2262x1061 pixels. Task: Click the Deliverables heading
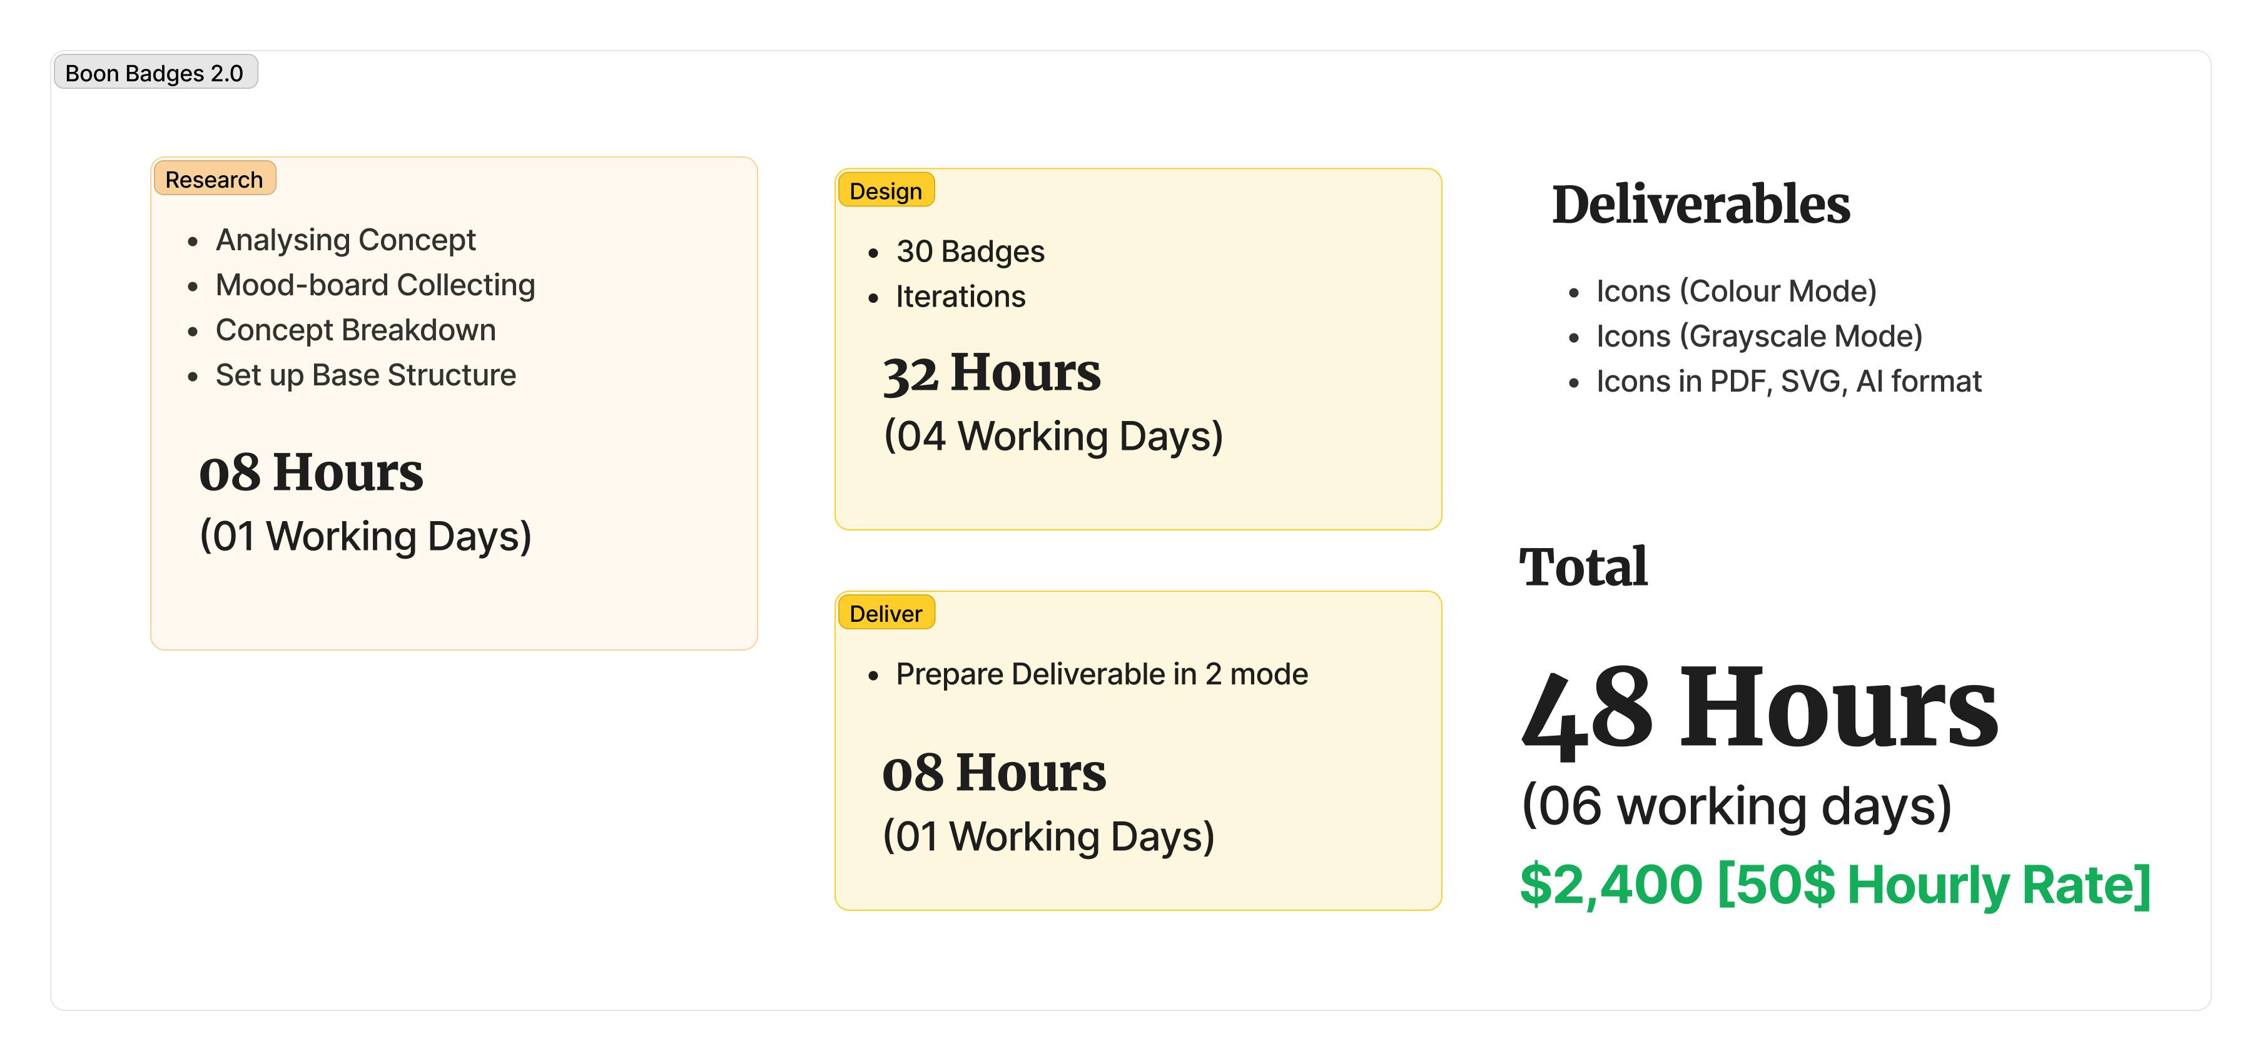[x=1701, y=205]
